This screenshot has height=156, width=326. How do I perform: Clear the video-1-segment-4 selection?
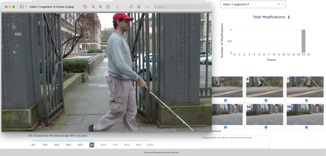(279, 5)
